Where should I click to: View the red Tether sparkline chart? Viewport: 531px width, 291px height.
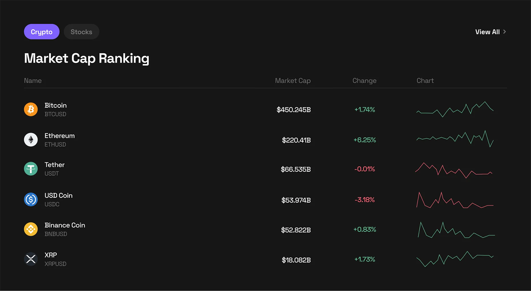pyautogui.click(x=454, y=170)
